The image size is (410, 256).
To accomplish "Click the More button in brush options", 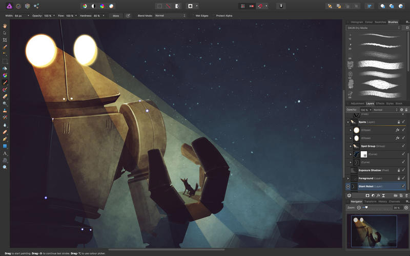I will 116,16.
